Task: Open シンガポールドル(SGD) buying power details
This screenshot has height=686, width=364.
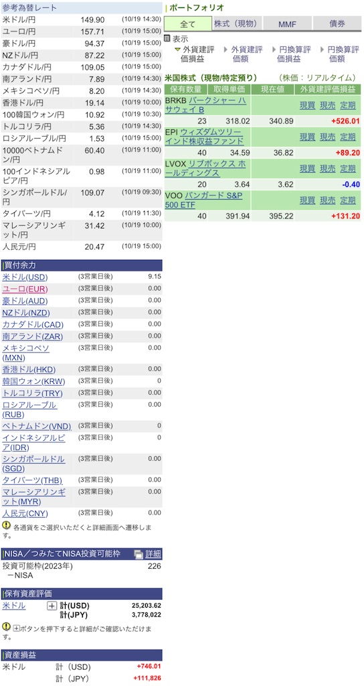Action: (33, 464)
